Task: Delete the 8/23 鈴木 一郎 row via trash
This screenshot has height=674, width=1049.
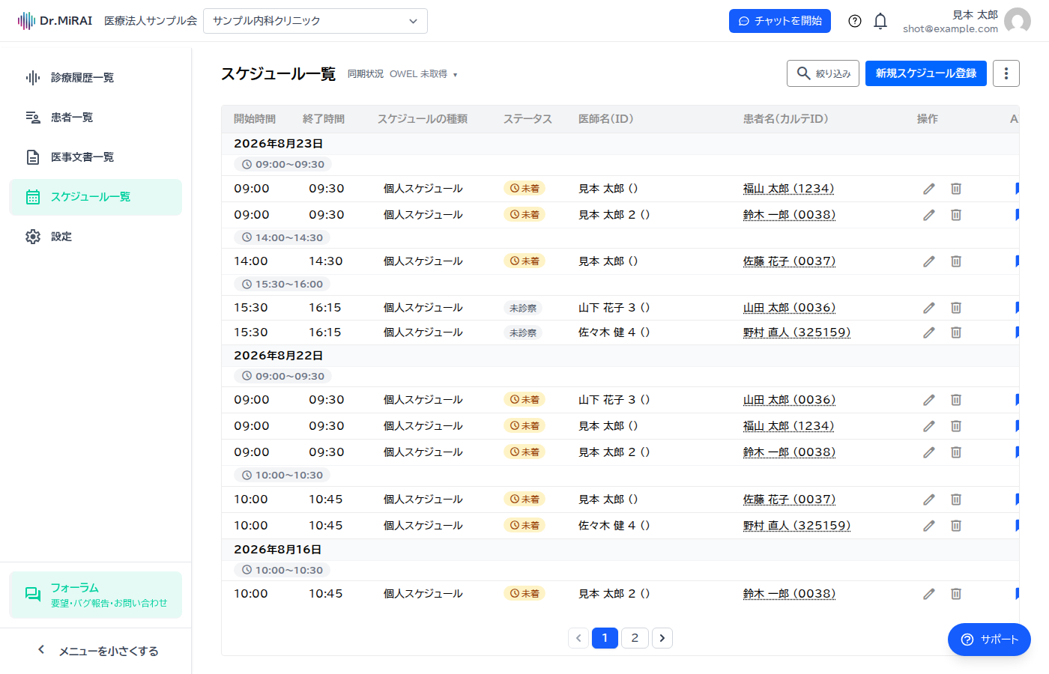Action: click(x=956, y=215)
